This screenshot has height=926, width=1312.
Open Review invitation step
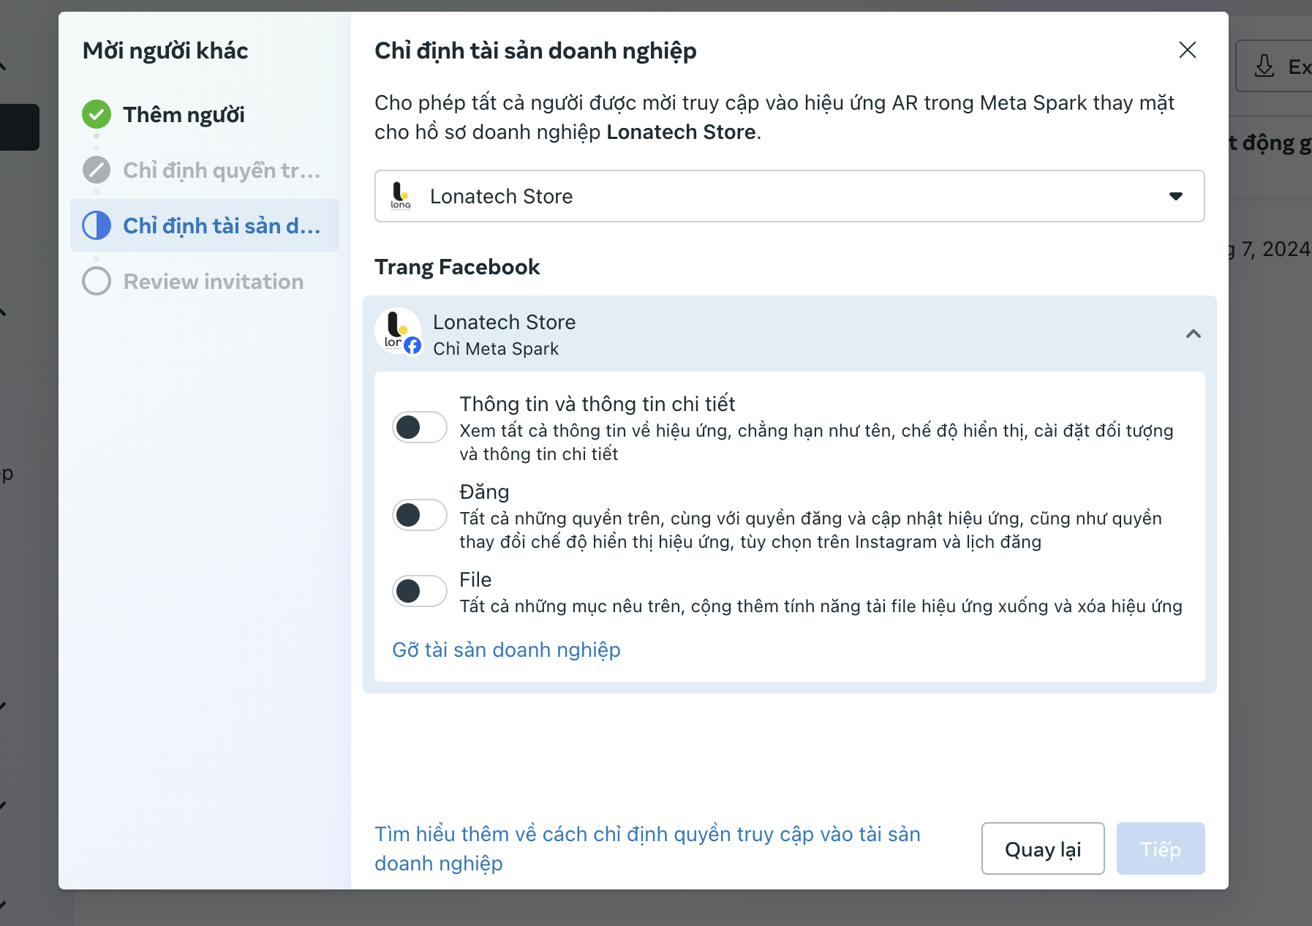click(214, 282)
